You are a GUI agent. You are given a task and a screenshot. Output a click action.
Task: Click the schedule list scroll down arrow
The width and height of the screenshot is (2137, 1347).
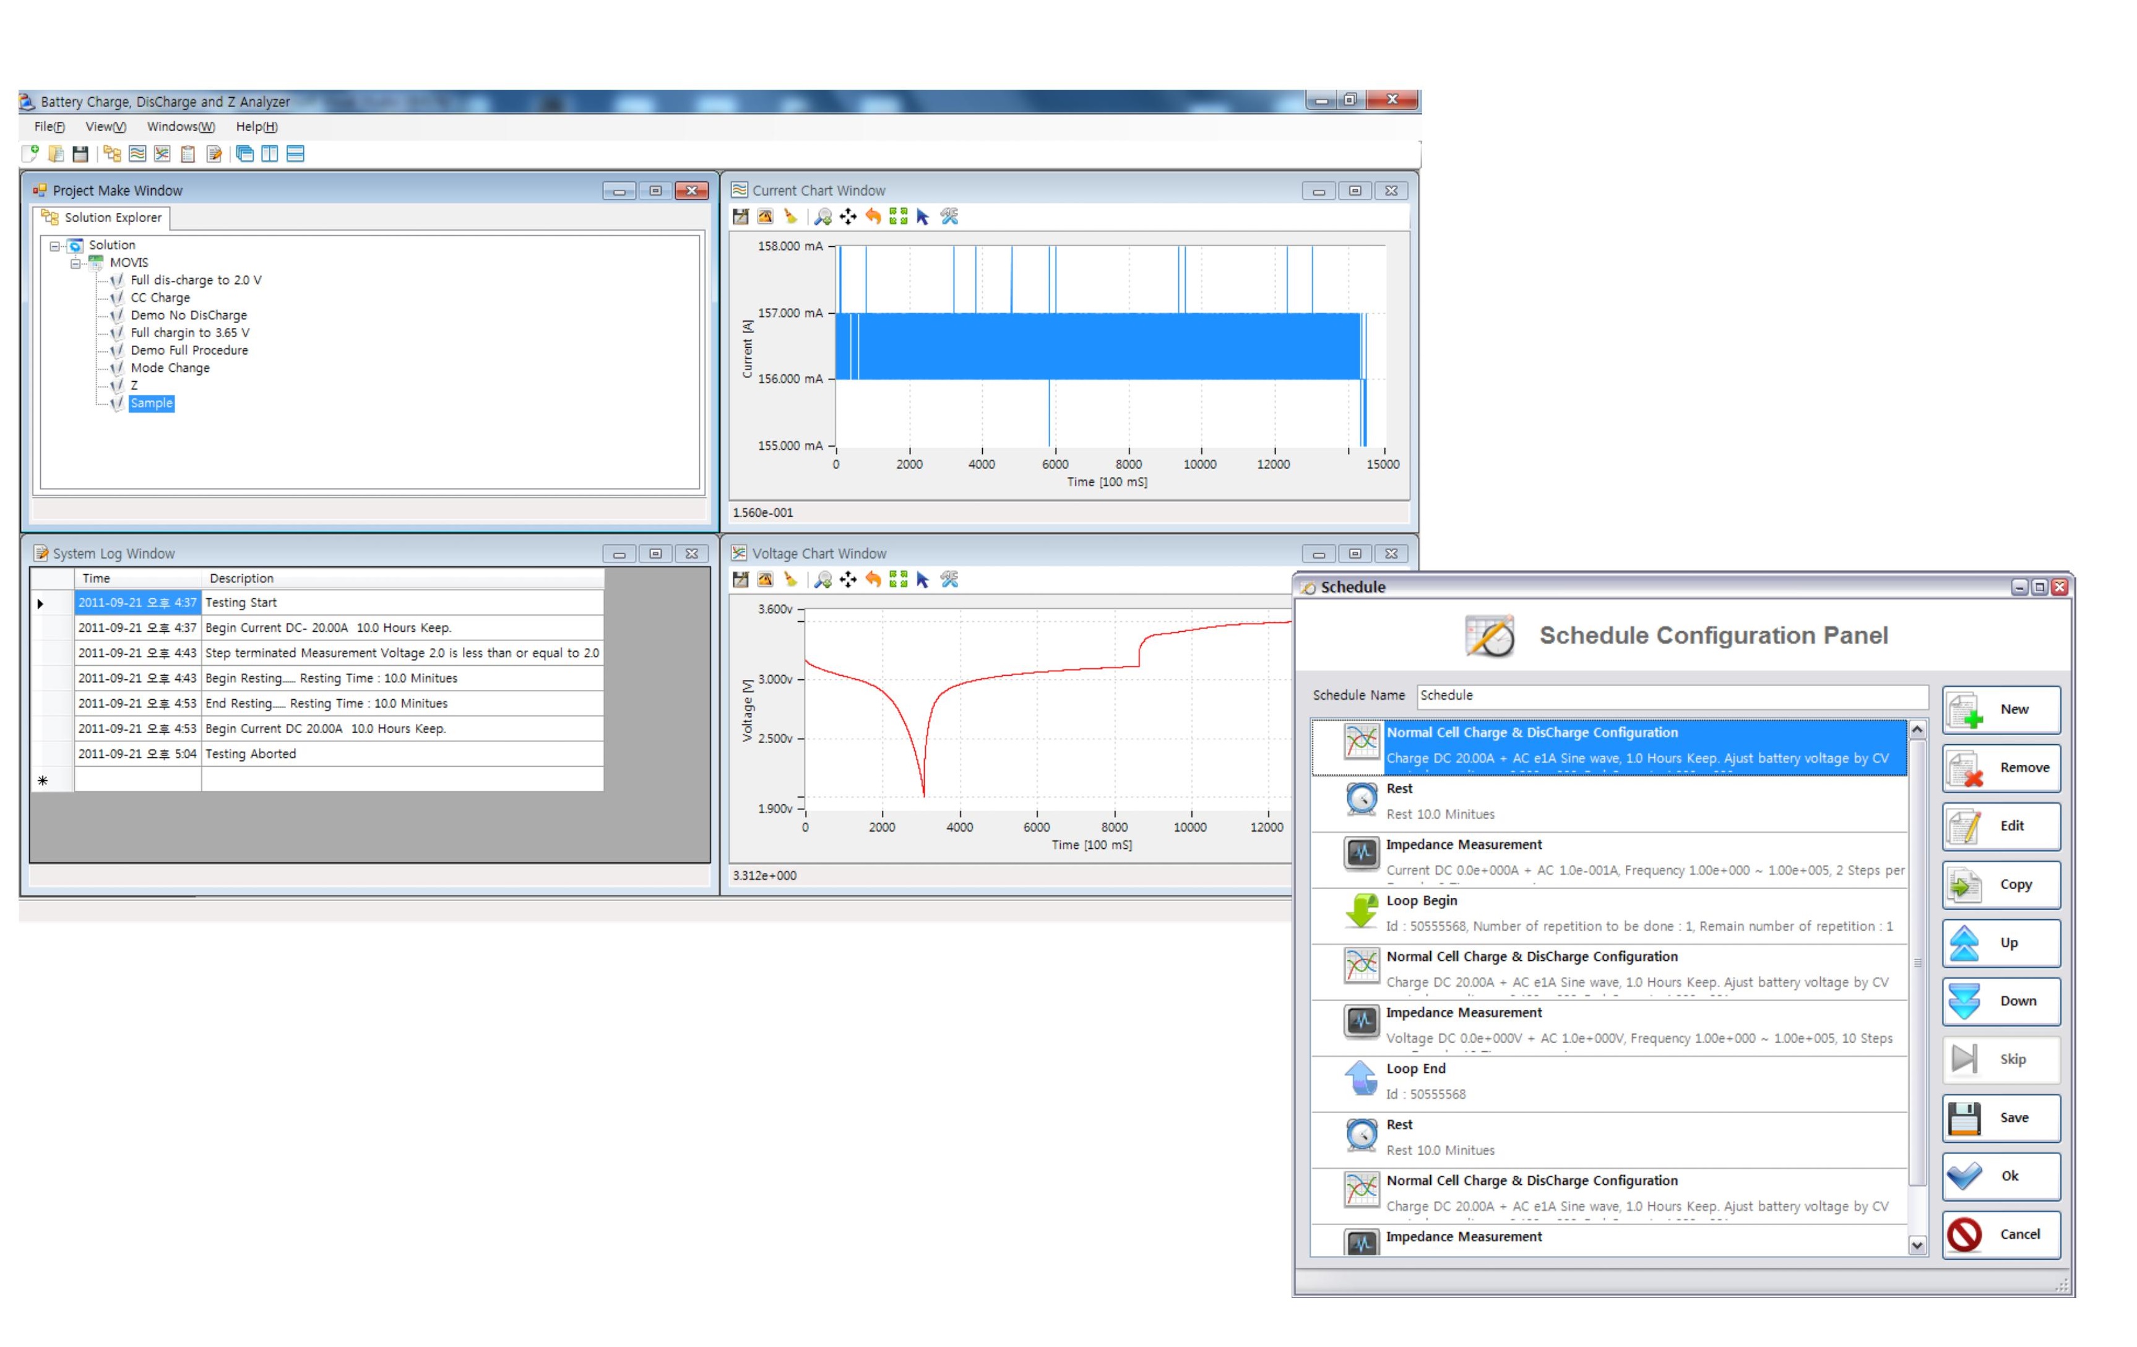1917,1245
